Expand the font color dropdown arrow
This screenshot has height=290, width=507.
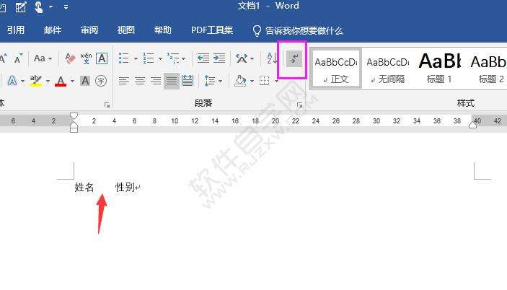point(72,81)
